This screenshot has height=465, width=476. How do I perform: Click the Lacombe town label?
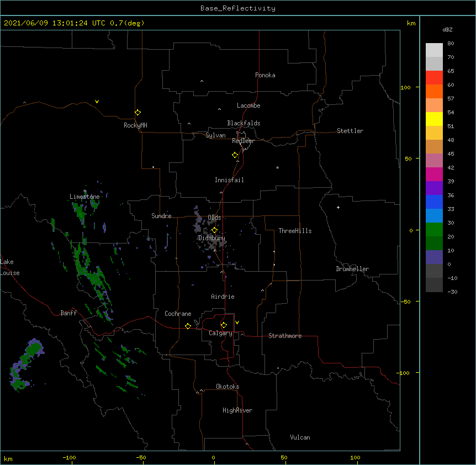pos(248,105)
